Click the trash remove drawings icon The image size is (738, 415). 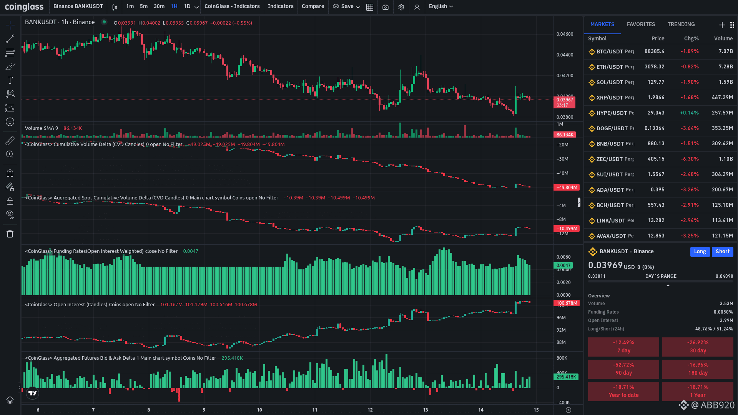(10, 234)
